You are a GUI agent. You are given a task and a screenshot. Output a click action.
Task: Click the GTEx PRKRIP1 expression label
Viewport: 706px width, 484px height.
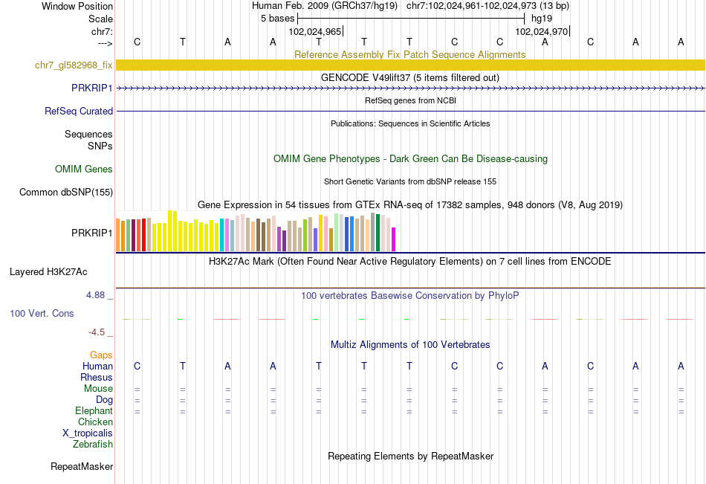[x=92, y=233]
